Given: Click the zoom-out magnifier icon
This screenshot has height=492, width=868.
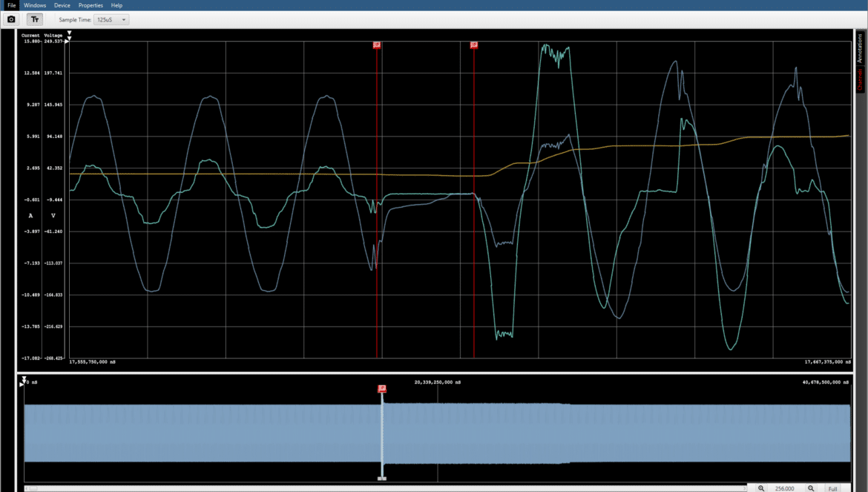Looking at the screenshot, I should (811, 488).
